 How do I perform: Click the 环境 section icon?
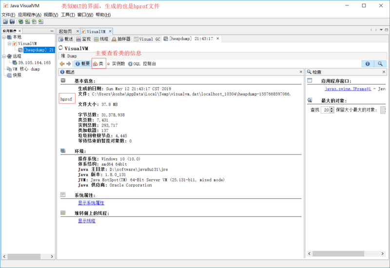pyautogui.click(x=63, y=151)
